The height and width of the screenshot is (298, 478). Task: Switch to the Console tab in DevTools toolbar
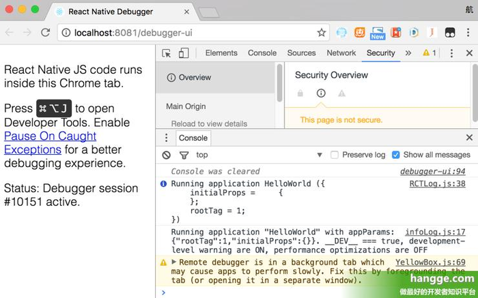click(x=262, y=53)
